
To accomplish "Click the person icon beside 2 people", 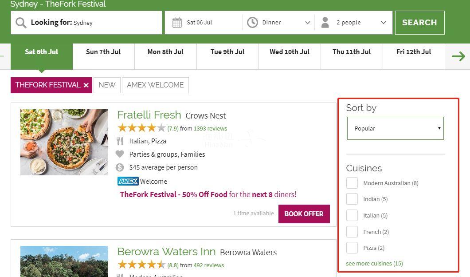I will pos(325,23).
